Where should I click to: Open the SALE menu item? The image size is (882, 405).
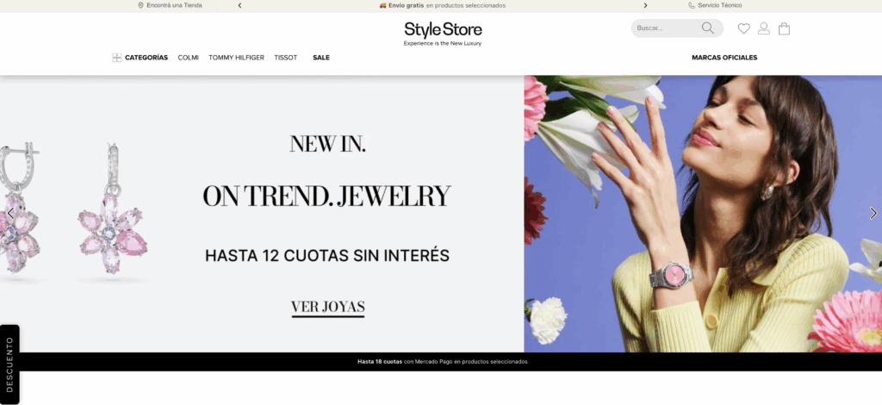[321, 58]
